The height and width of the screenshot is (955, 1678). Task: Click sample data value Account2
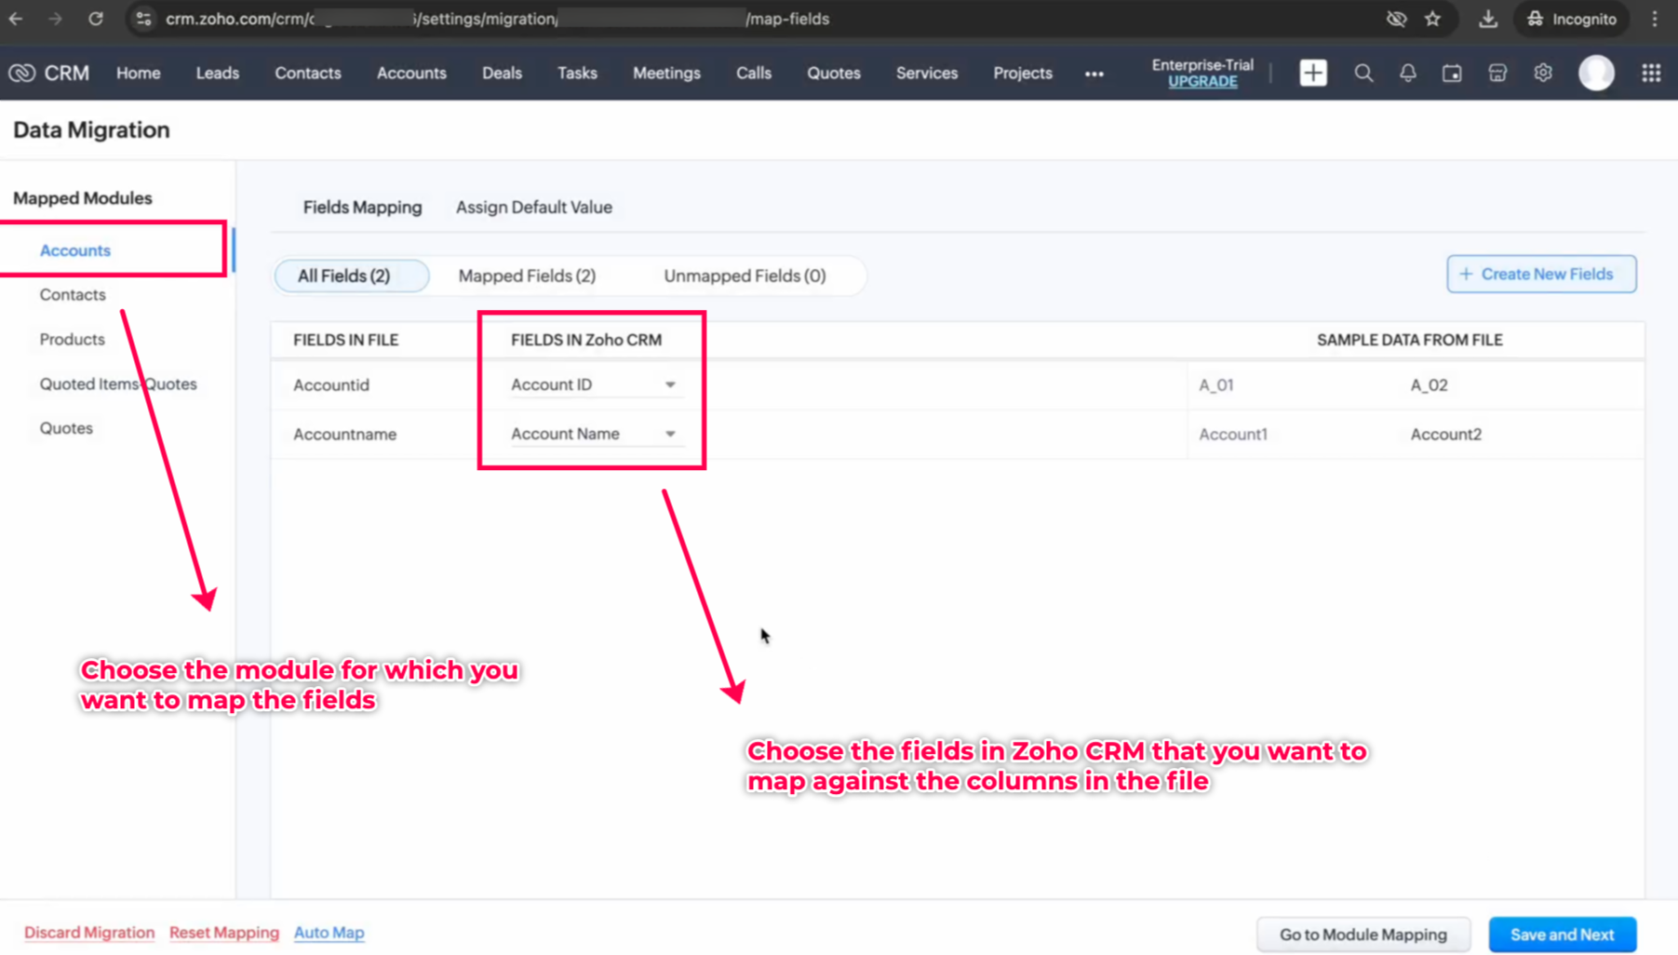[1446, 435]
